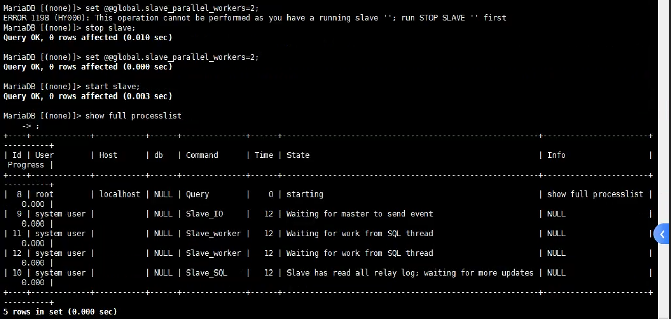Select the 'User' column header

pos(44,155)
